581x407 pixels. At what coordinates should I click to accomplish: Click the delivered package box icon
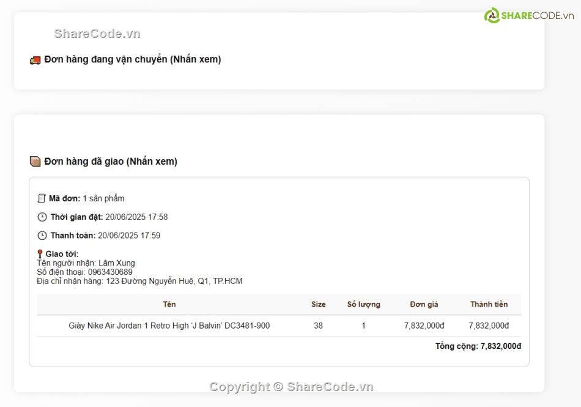point(35,162)
